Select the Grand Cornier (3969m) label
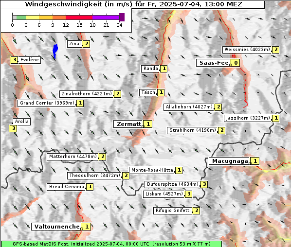Viewport: 291px width, 247px height. [47, 103]
